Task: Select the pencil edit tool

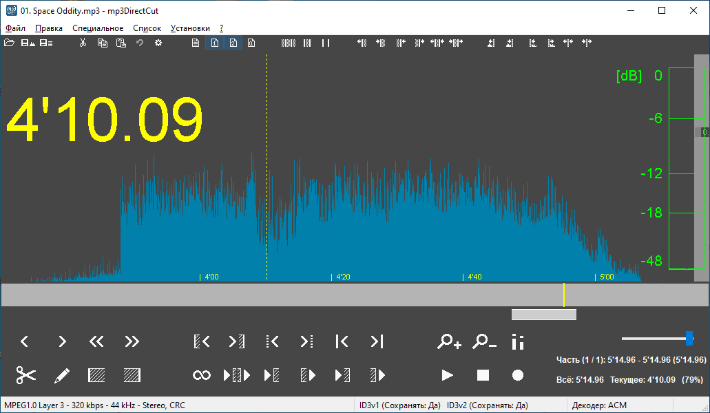Action: click(61, 375)
